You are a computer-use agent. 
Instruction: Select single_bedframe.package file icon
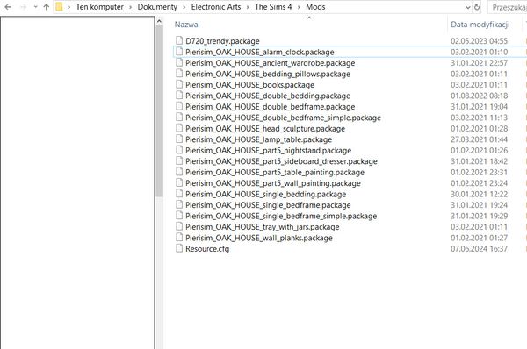[x=179, y=204]
